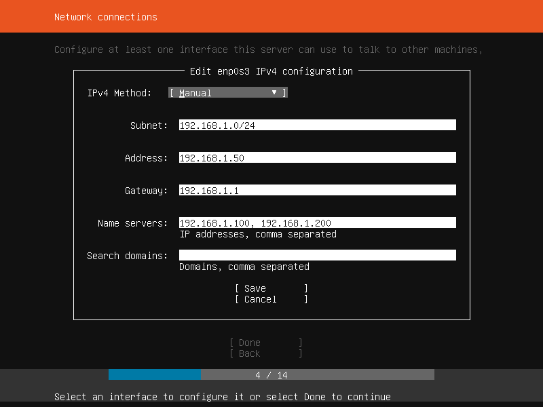Viewport: 543px width, 407px height.
Task: Click the dropdown arrow beside Manual
Action: [x=274, y=92]
